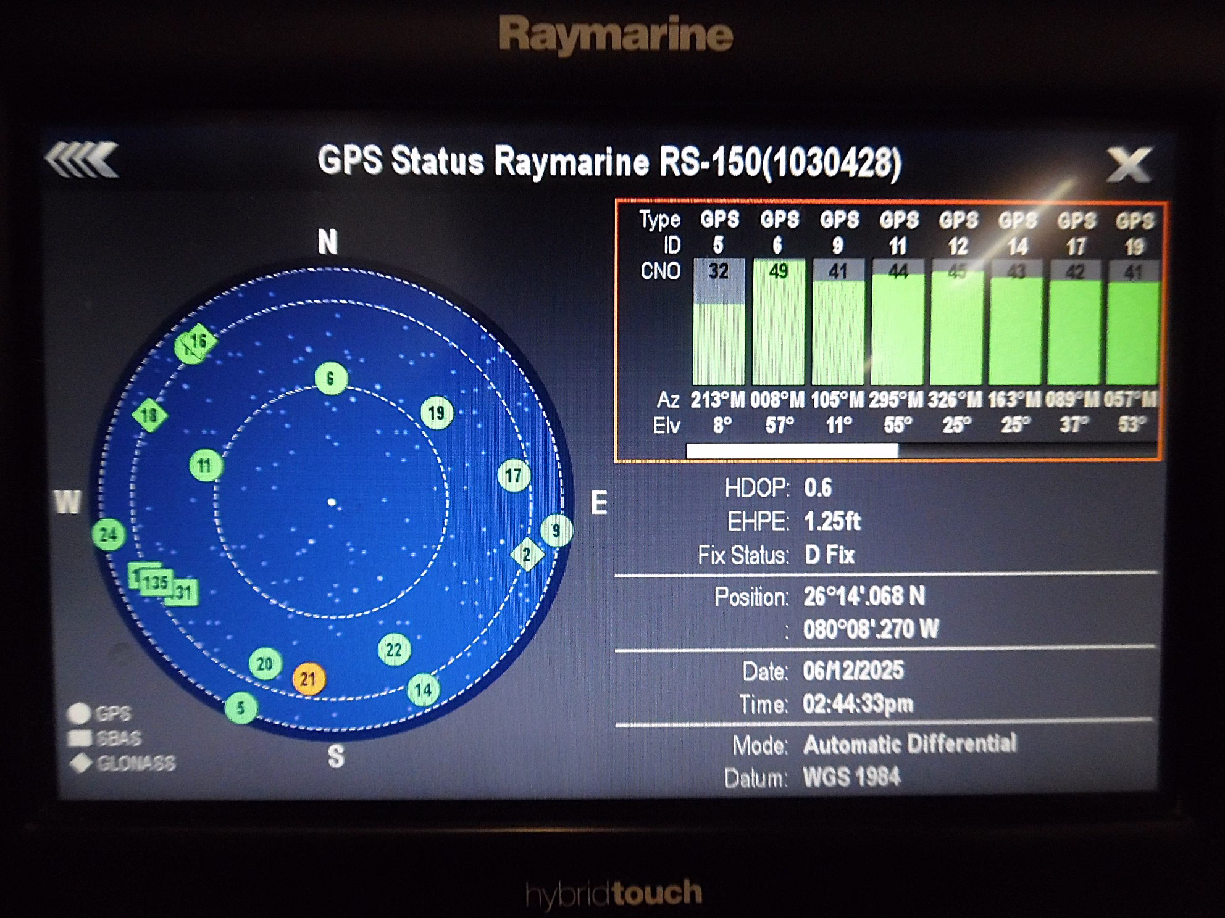Screen dimensions: 1225x918
Task: Tap the GLONASS diamond legend icon
Action: (80, 763)
